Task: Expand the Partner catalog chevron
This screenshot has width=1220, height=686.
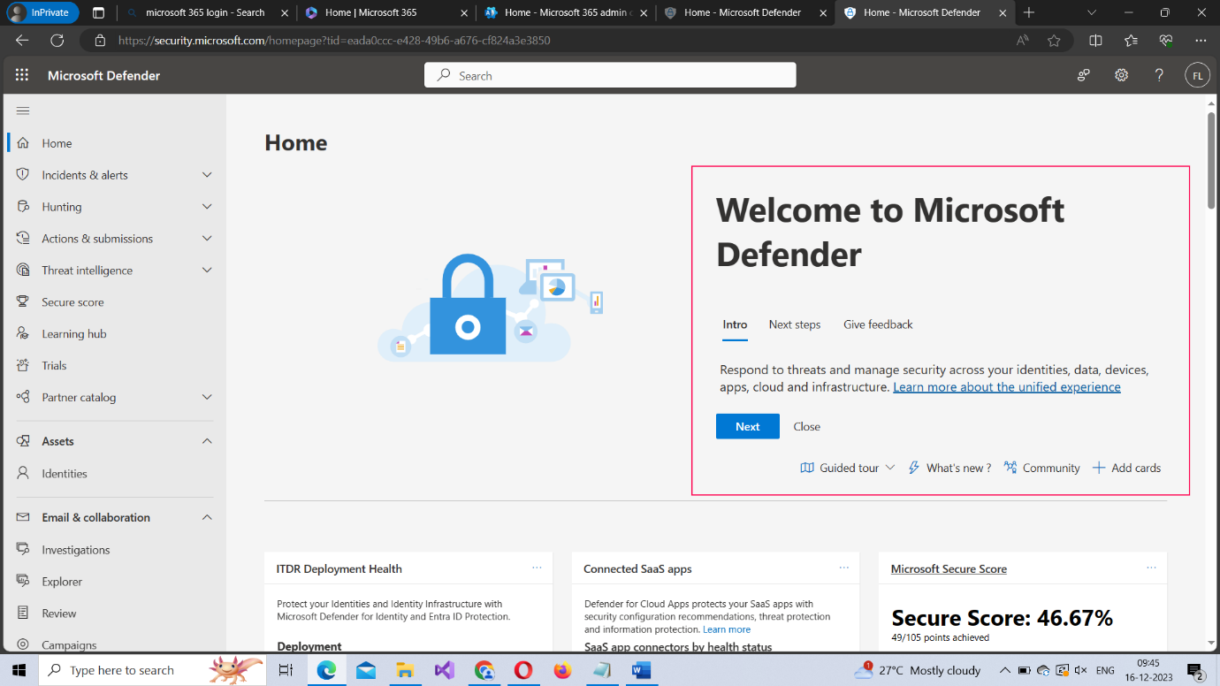Action: (x=207, y=398)
